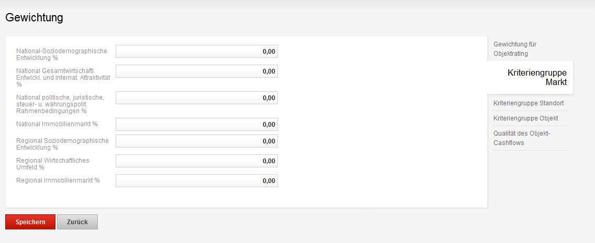The image size is (595, 243).
Task: Click the Gewichtung page heading
Action: point(34,18)
